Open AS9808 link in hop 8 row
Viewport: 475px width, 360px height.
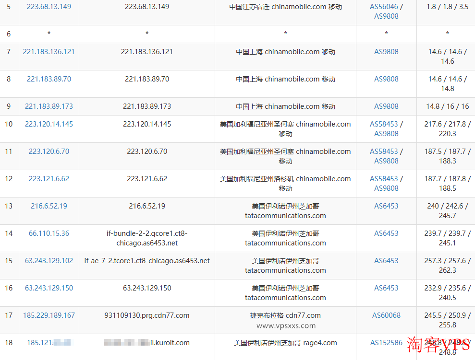point(386,79)
